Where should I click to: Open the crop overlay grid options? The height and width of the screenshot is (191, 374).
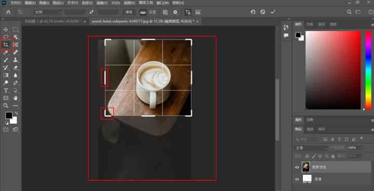pos(165,12)
